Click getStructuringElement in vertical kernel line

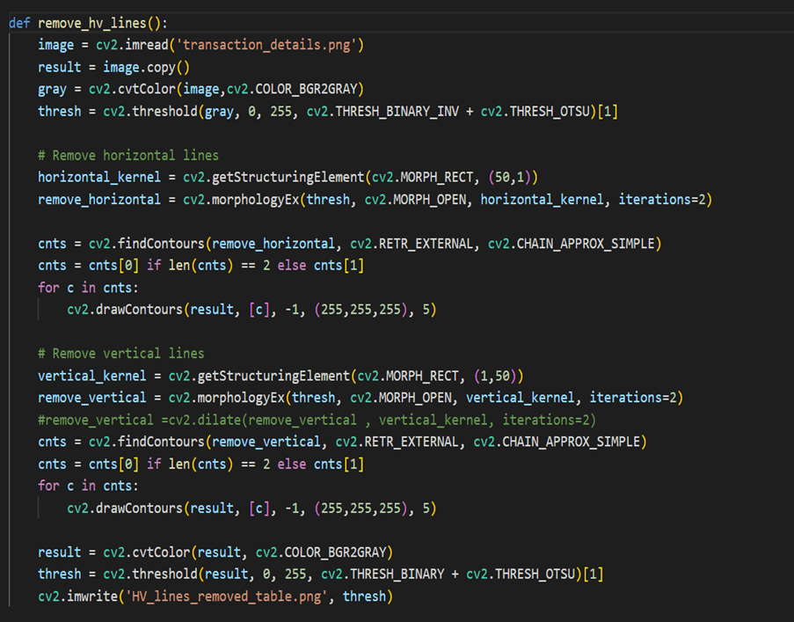[273, 376]
